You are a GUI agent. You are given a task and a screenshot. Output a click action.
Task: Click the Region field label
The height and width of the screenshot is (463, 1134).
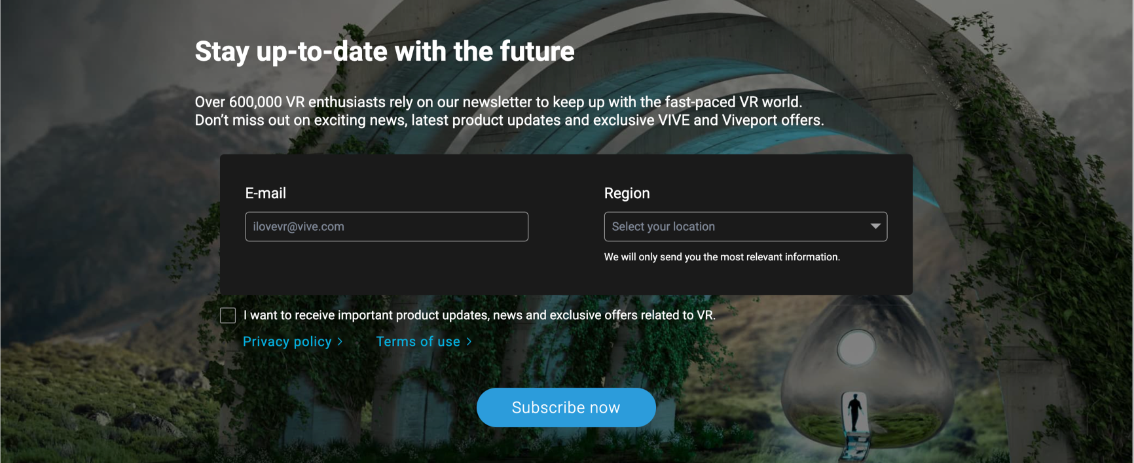click(x=627, y=194)
